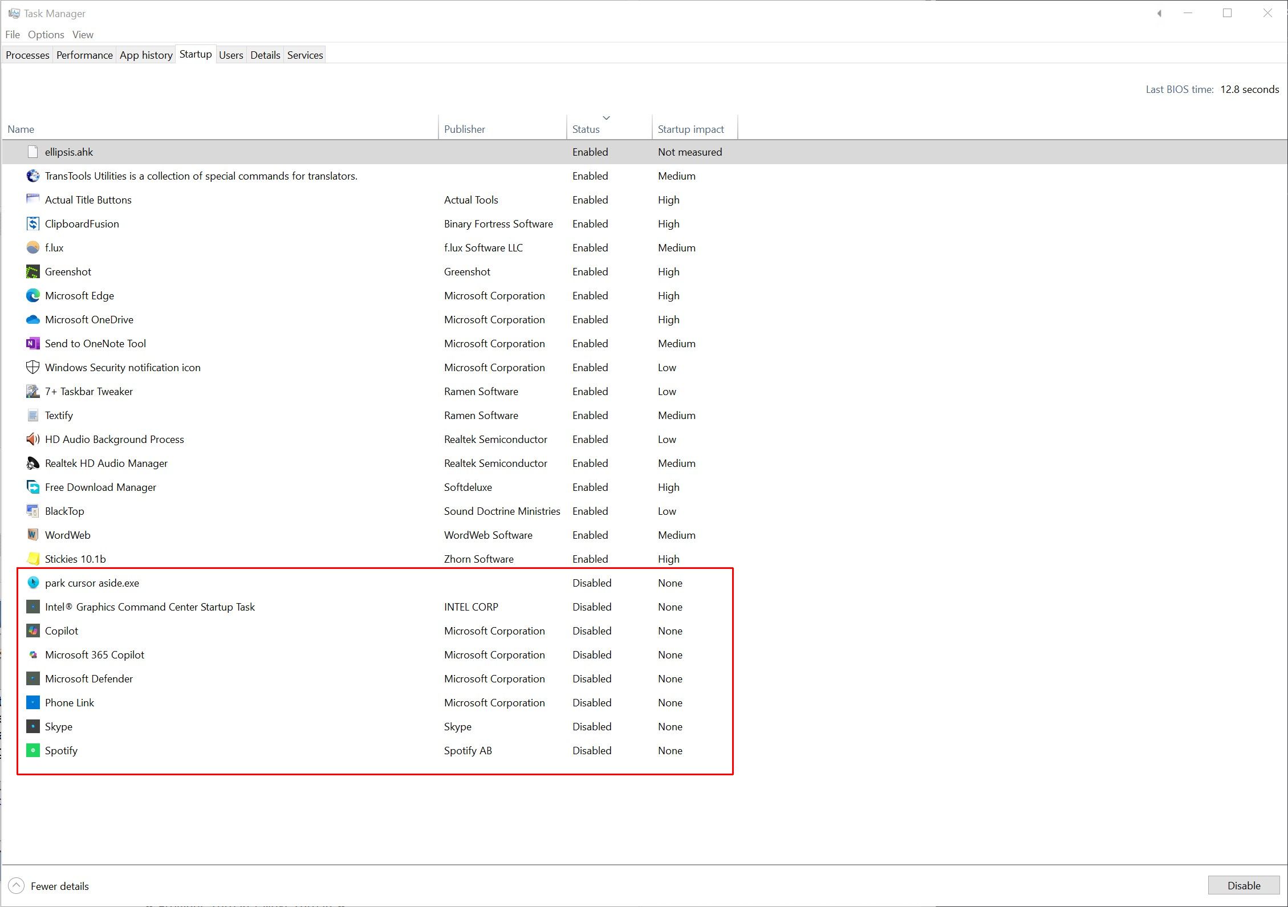This screenshot has width=1288, height=907.
Task: Sort by the Startup impact column header
Action: 690,129
